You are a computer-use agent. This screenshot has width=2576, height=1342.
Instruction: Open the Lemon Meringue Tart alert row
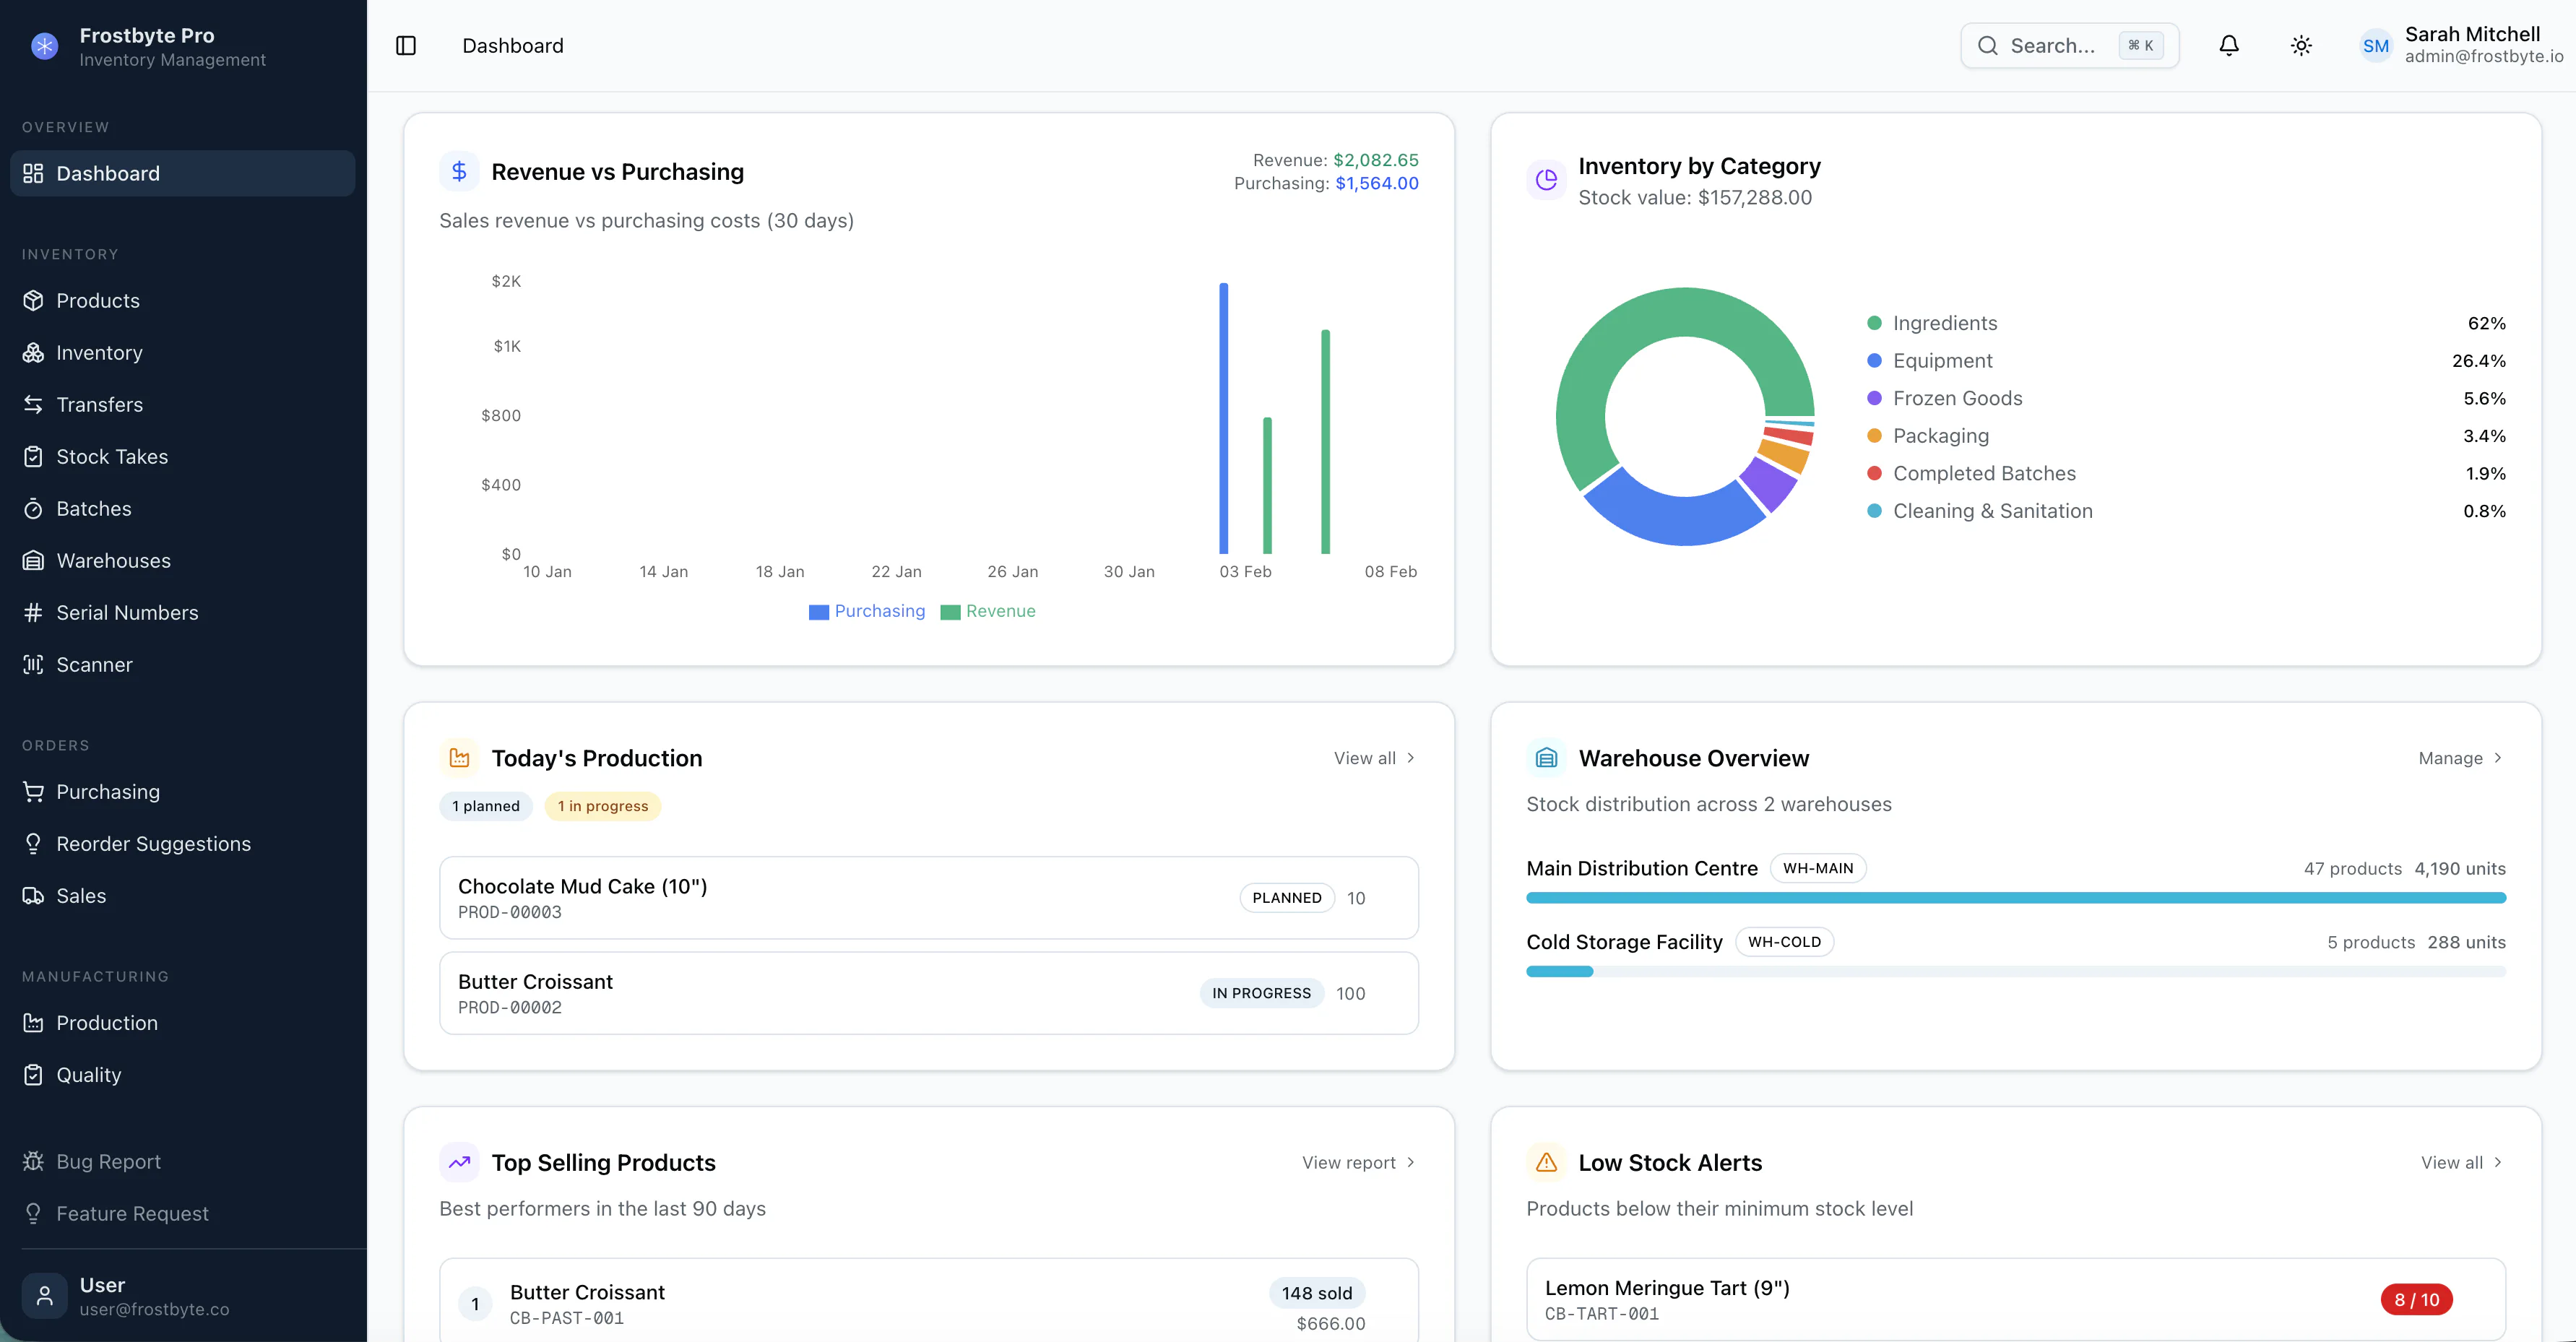click(x=2016, y=1300)
